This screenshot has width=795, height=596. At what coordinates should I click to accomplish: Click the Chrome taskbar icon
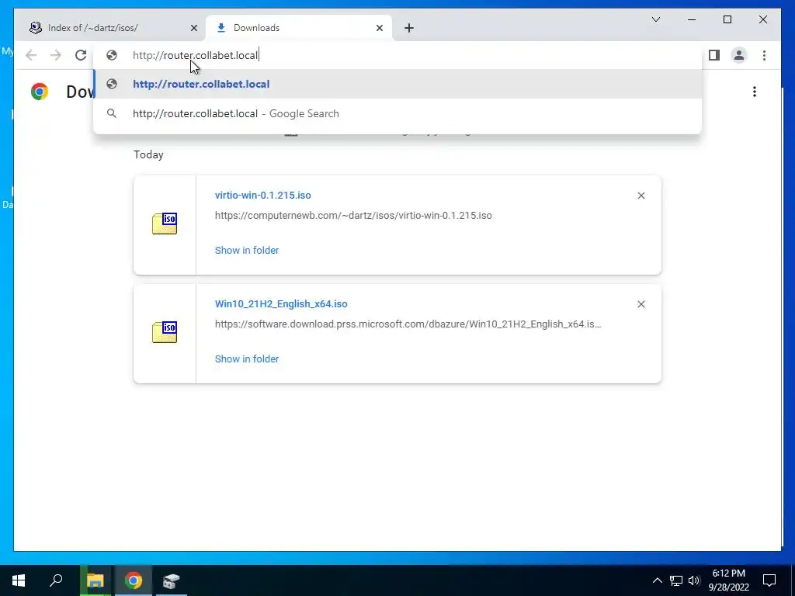(134, 580)
